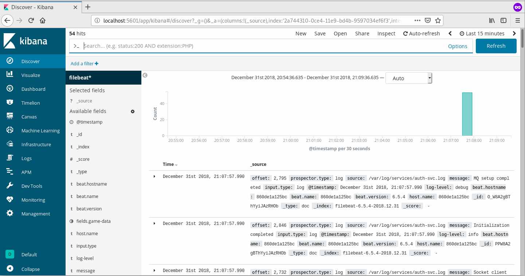Collapse the fields sidebar with arrow button

[145, 75]
